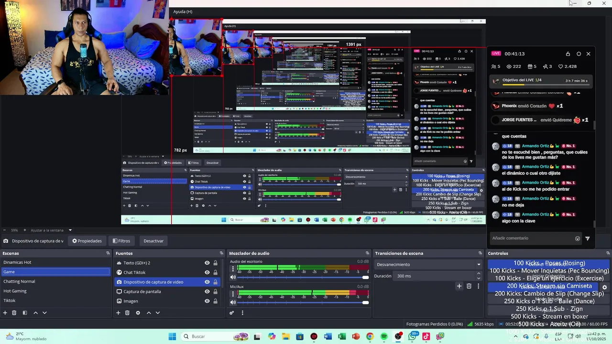
Task: Open Spotify from the taskbar
Action: [384, 336]
